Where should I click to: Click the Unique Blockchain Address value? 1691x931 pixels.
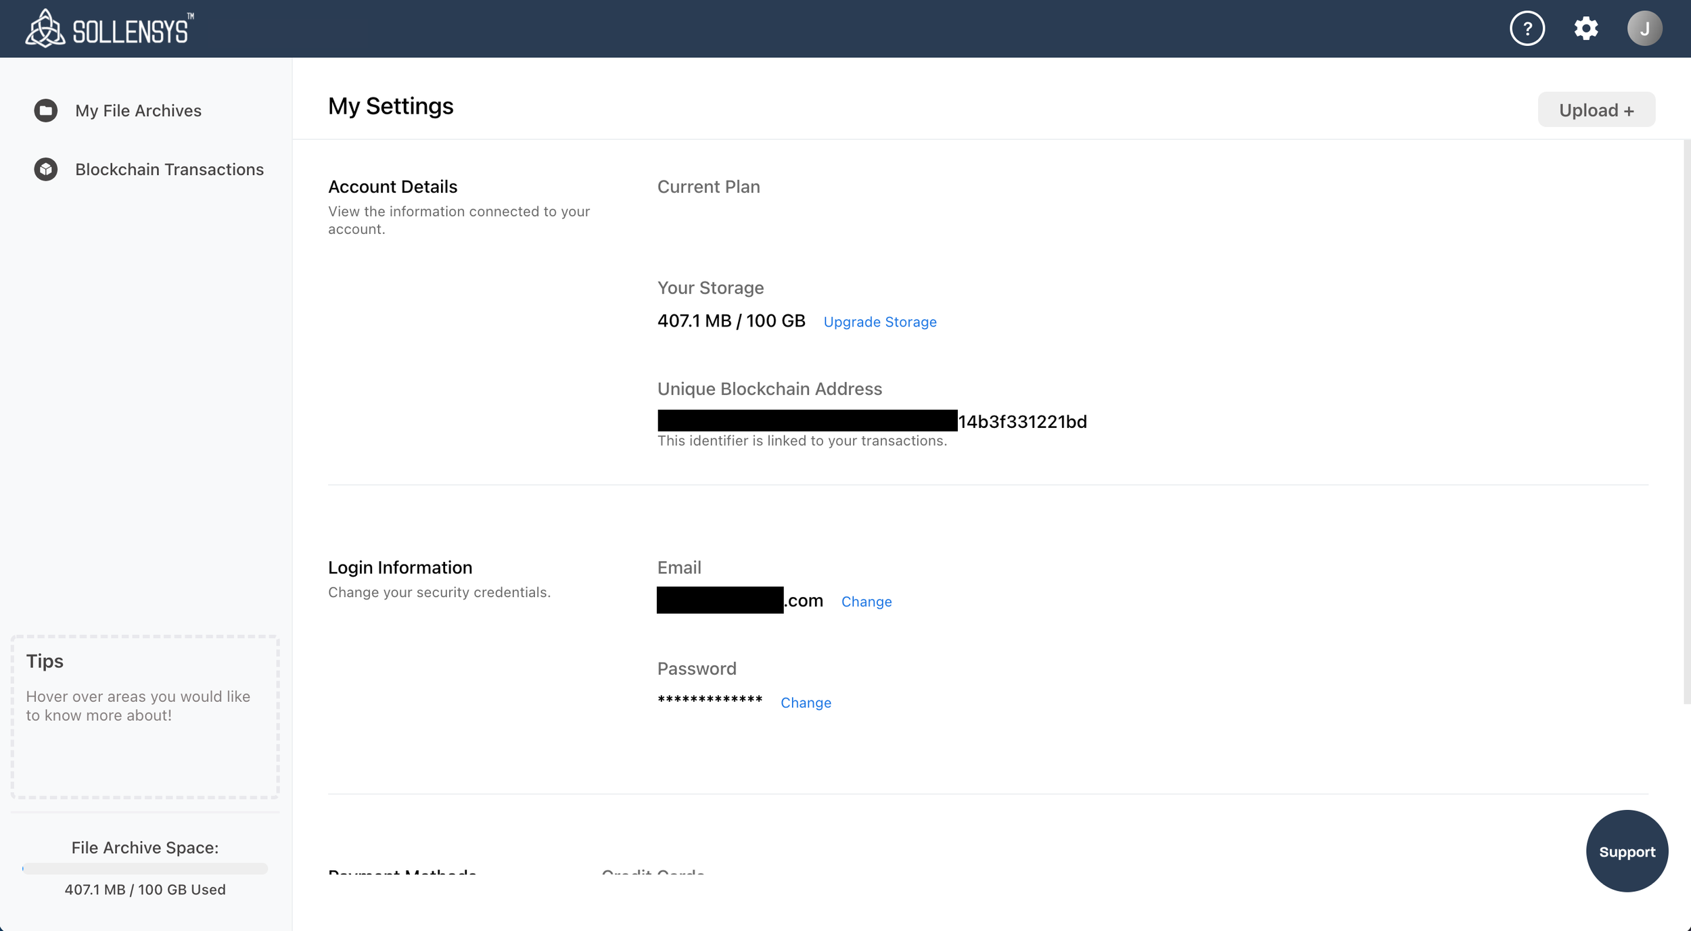pyautogui.click(x=871, y=421)
